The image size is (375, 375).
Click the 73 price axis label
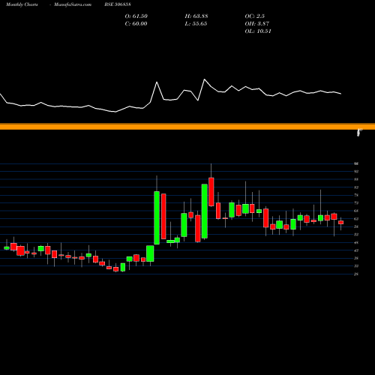point(356,203)
